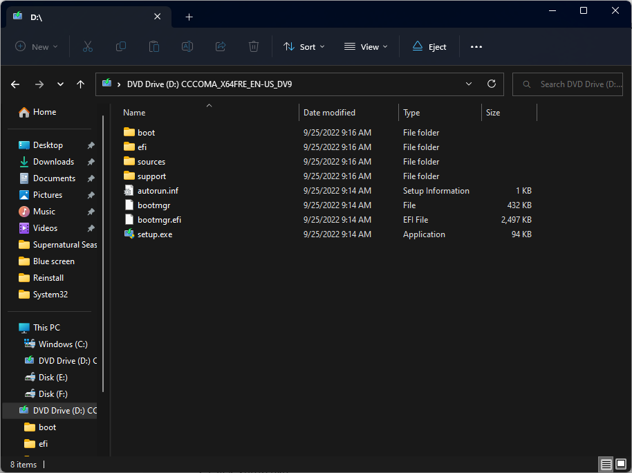
Task: Click the Copy icon in toolbar
Action: 121,47
